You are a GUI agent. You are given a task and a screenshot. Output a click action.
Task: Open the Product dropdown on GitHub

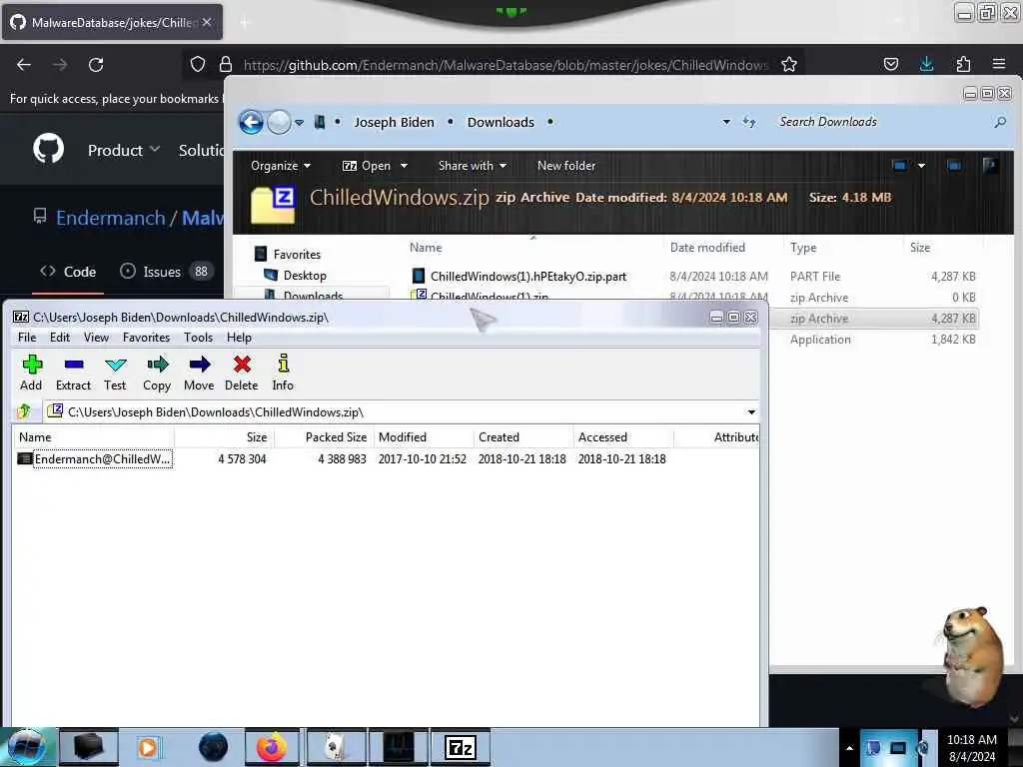[124, 150]
